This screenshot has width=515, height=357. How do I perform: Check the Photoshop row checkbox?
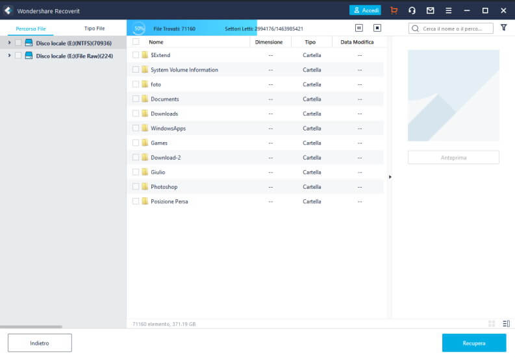point(136,186)
